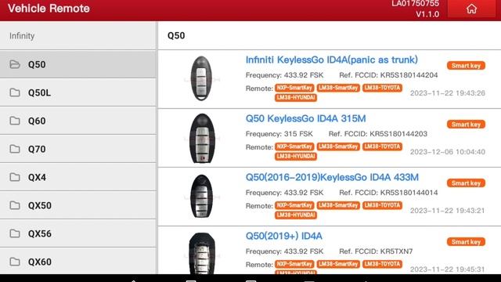Click FCCID KR5S180144204 text
The image size is (501, 282).
(x=388, y=75)
